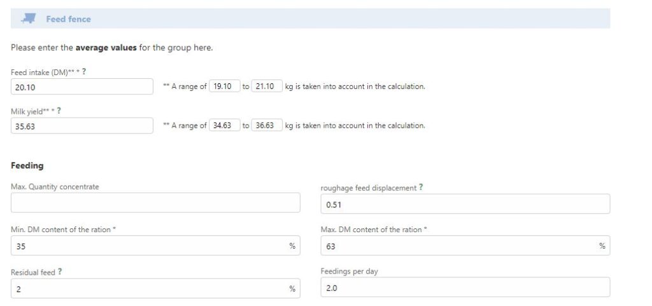Open help for Feed intake (DM)
Image resolution: width=652 pixels, height=306 pixels.
point(84,72)
